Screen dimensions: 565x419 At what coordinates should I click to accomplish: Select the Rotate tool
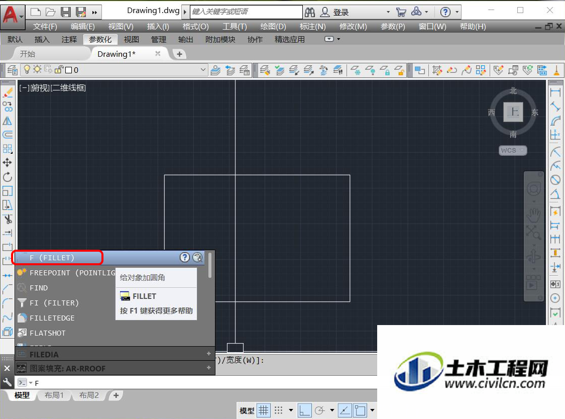point(8,177)
